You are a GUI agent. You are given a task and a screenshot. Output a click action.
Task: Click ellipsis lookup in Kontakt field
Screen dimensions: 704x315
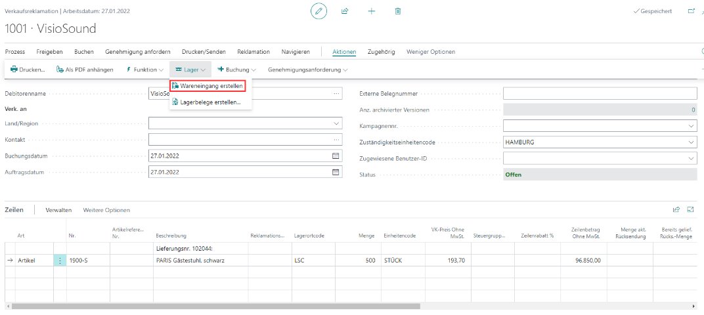pyautogui.click(x=336, y=139)
